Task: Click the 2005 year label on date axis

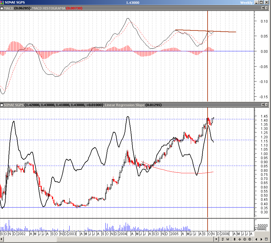Action: (x=174, y=234)
